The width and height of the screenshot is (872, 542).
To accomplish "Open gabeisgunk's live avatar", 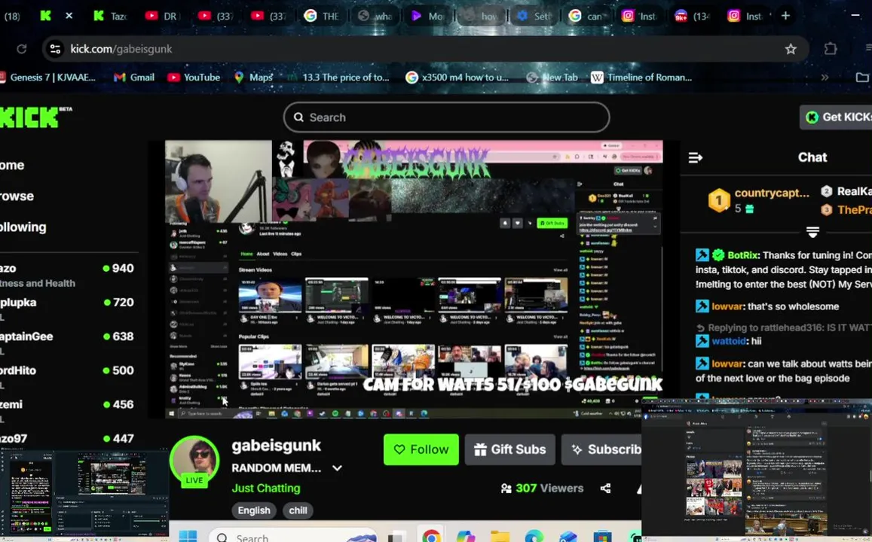I will tap(194, 461).
